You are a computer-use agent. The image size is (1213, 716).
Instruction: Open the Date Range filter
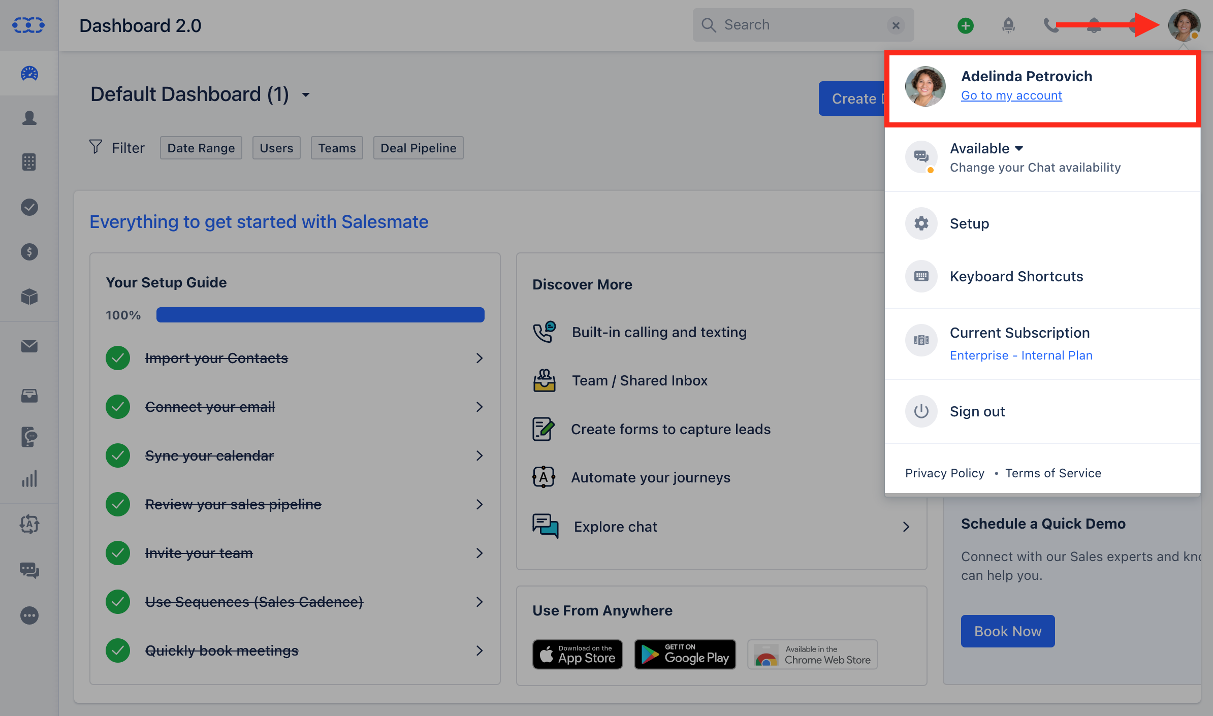(201, 148)
